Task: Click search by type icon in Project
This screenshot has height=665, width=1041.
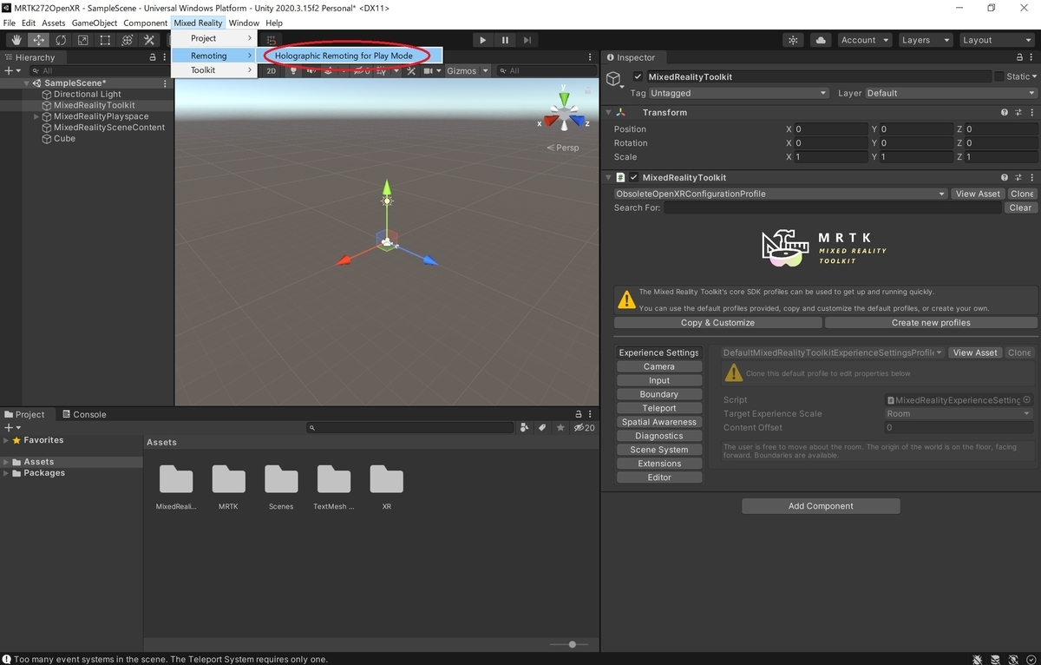Action: [524, 427]
